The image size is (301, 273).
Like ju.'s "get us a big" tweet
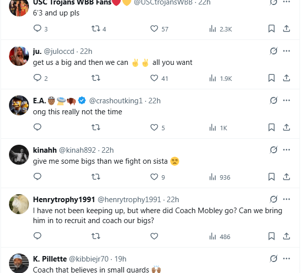coord(154,78)
